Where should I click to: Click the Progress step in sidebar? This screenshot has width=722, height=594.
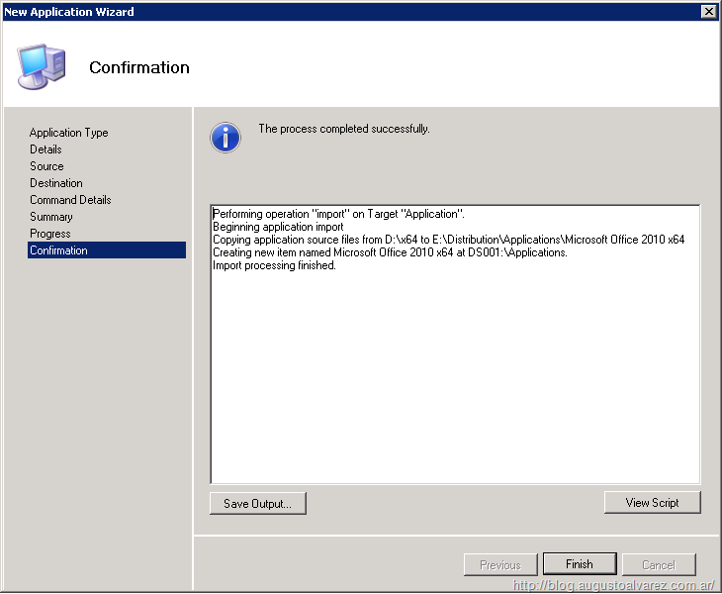50,234
